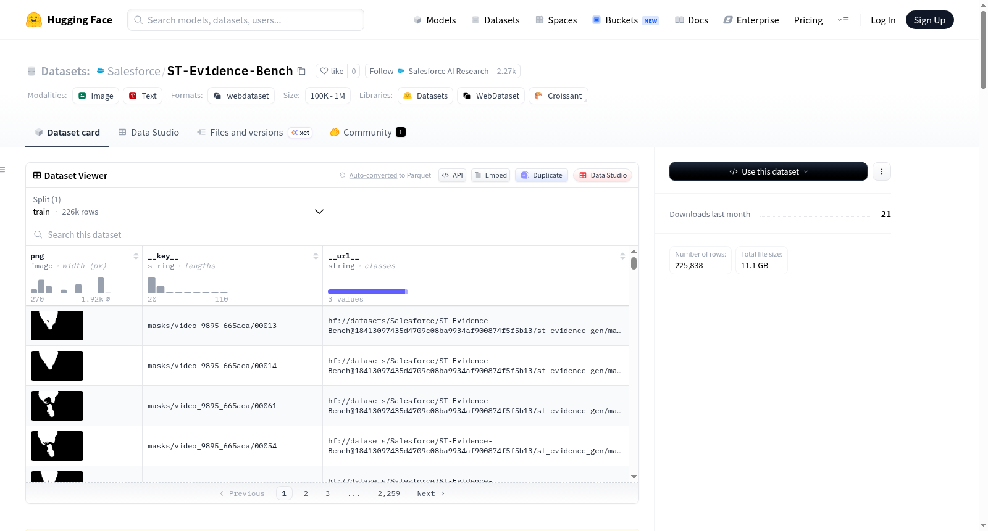The height and width of the screenshot is (531, 988).
Task: Sort the __url__ column
Action: click(622, 256)
